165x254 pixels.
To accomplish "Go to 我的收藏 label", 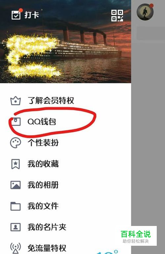I will click(x=43, y=164).
